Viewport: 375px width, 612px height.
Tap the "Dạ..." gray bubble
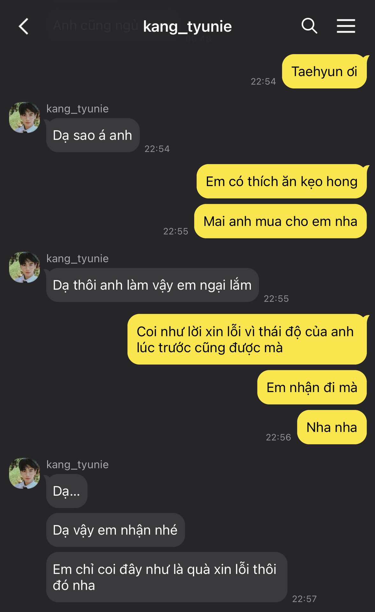[67, 491]
